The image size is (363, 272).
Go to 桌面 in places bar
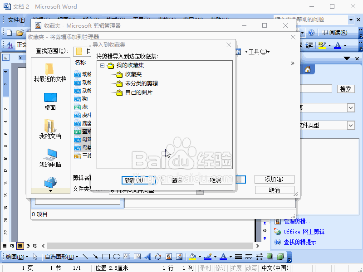coord(50,101)
